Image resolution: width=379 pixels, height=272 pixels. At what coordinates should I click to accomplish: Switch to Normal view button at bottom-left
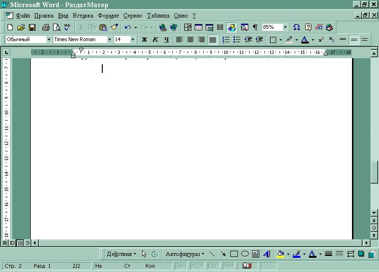point(5,243)
